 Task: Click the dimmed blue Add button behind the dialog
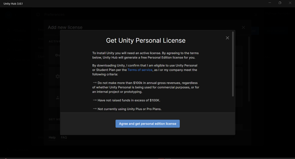[255, 30]
